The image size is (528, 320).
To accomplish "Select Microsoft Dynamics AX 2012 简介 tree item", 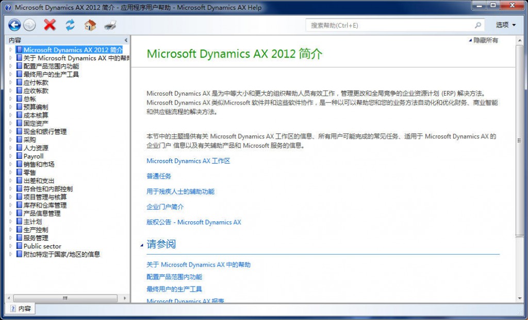I will [x=73, y=50].
